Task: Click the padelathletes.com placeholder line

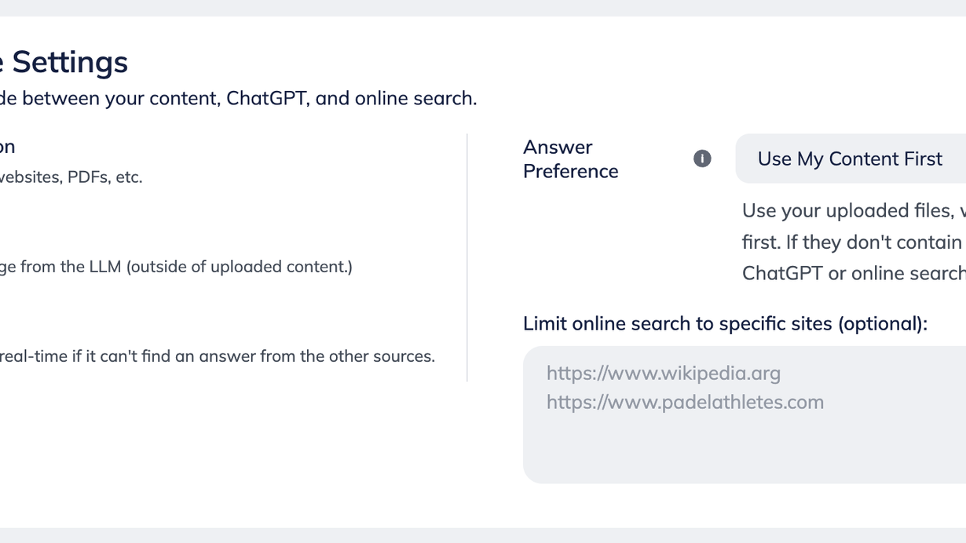Action: click(685, 402)
